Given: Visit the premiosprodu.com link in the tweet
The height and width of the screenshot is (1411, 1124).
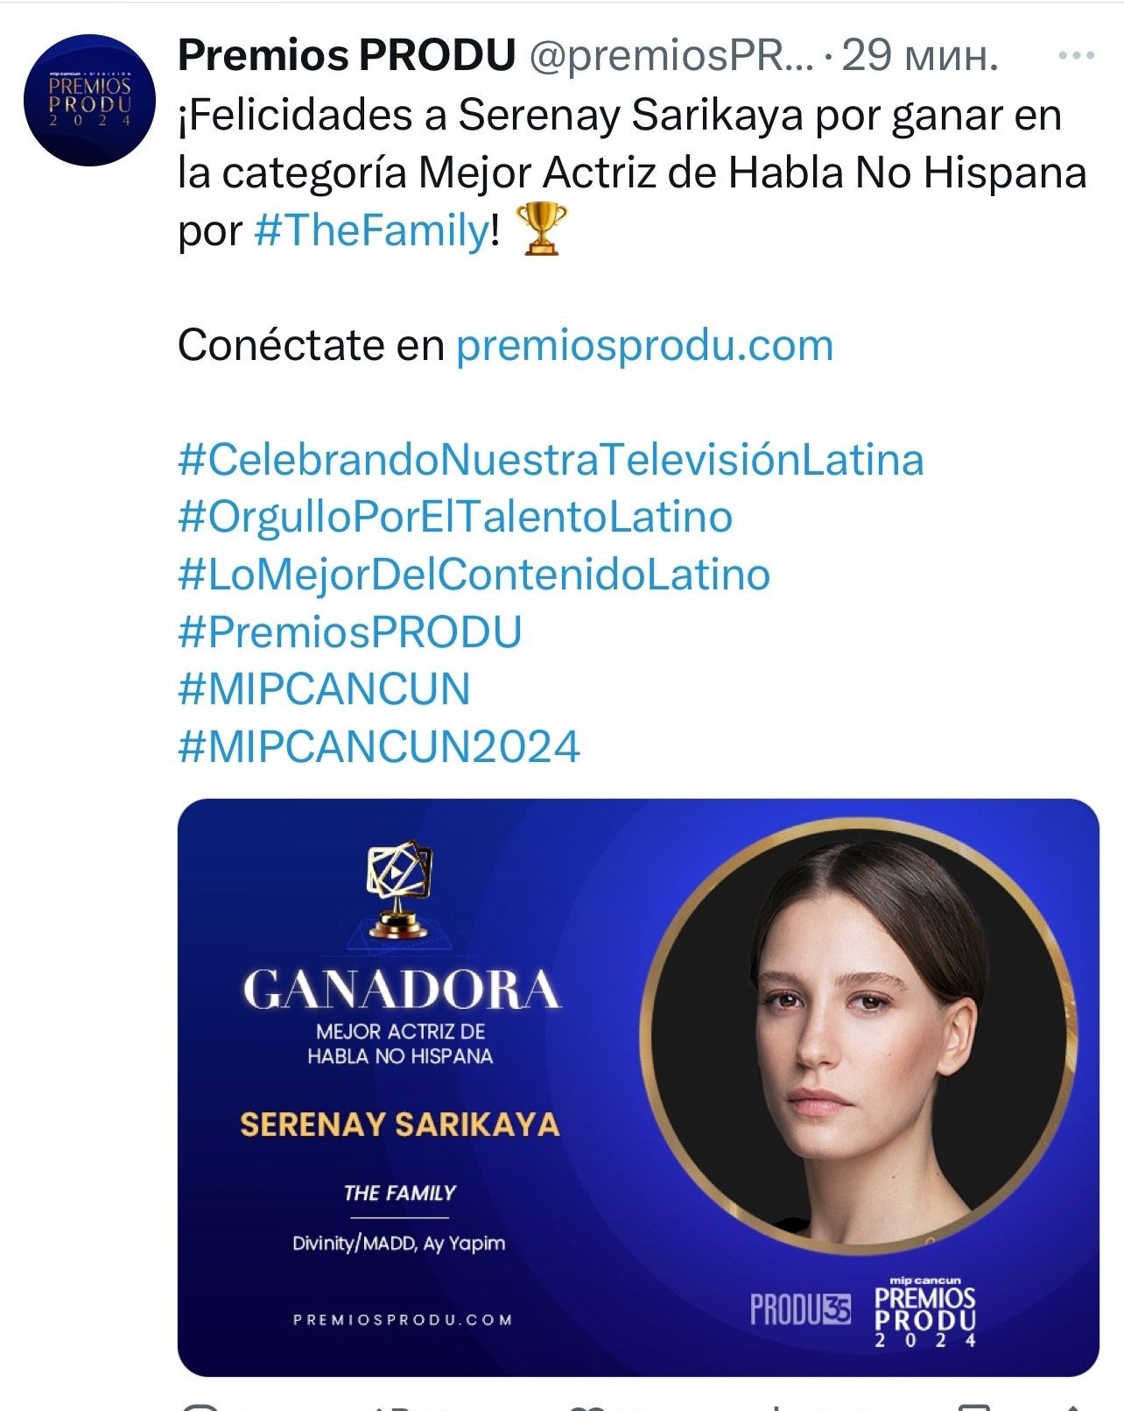Looking at the screenshot, I should (644, 345).
